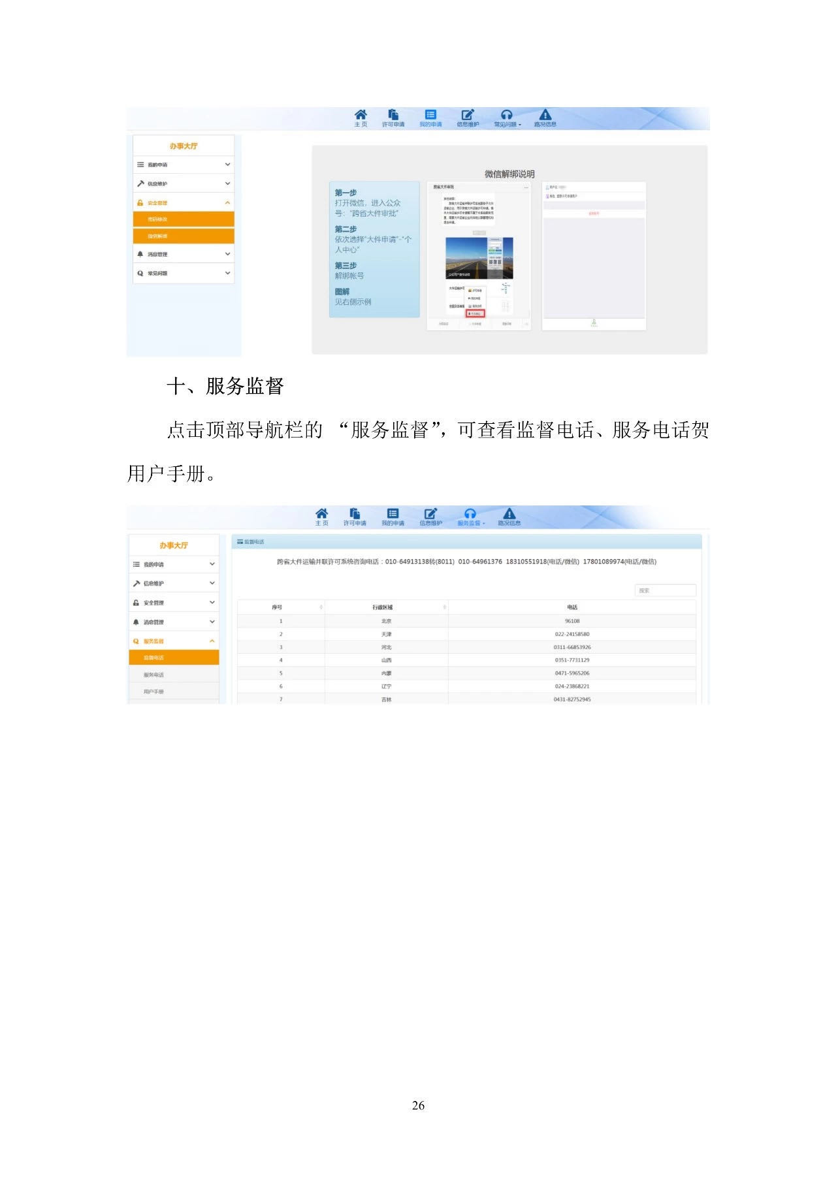This screenshot has width=836, height=1182.
Task: Click the 服务监督 headset icon in top navigation
Action: click(x=470, y=514)
